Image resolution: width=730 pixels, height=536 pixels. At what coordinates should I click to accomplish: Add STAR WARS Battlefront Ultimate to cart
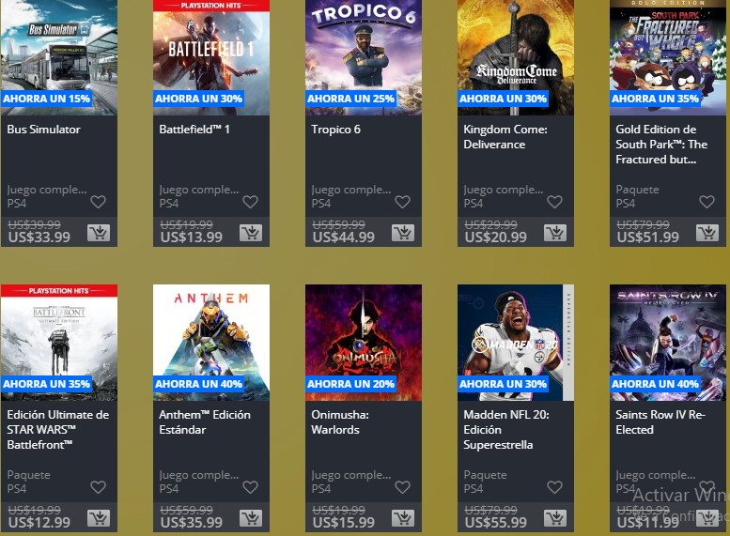99,518
